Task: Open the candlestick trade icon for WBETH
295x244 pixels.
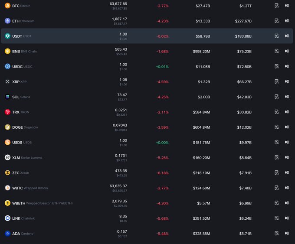Action: pyautogui.click(x=287, y=203)
